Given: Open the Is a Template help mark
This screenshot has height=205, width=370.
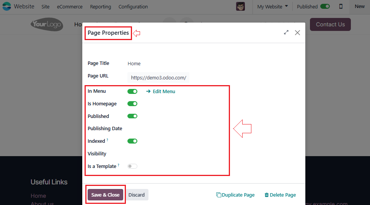Looking at the screenshot, I should (x=119, y=165).
